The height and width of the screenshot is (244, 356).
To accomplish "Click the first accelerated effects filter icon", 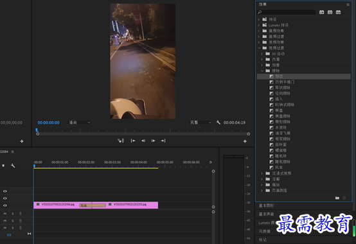I will pyautogui.click(x=321, y=12).
